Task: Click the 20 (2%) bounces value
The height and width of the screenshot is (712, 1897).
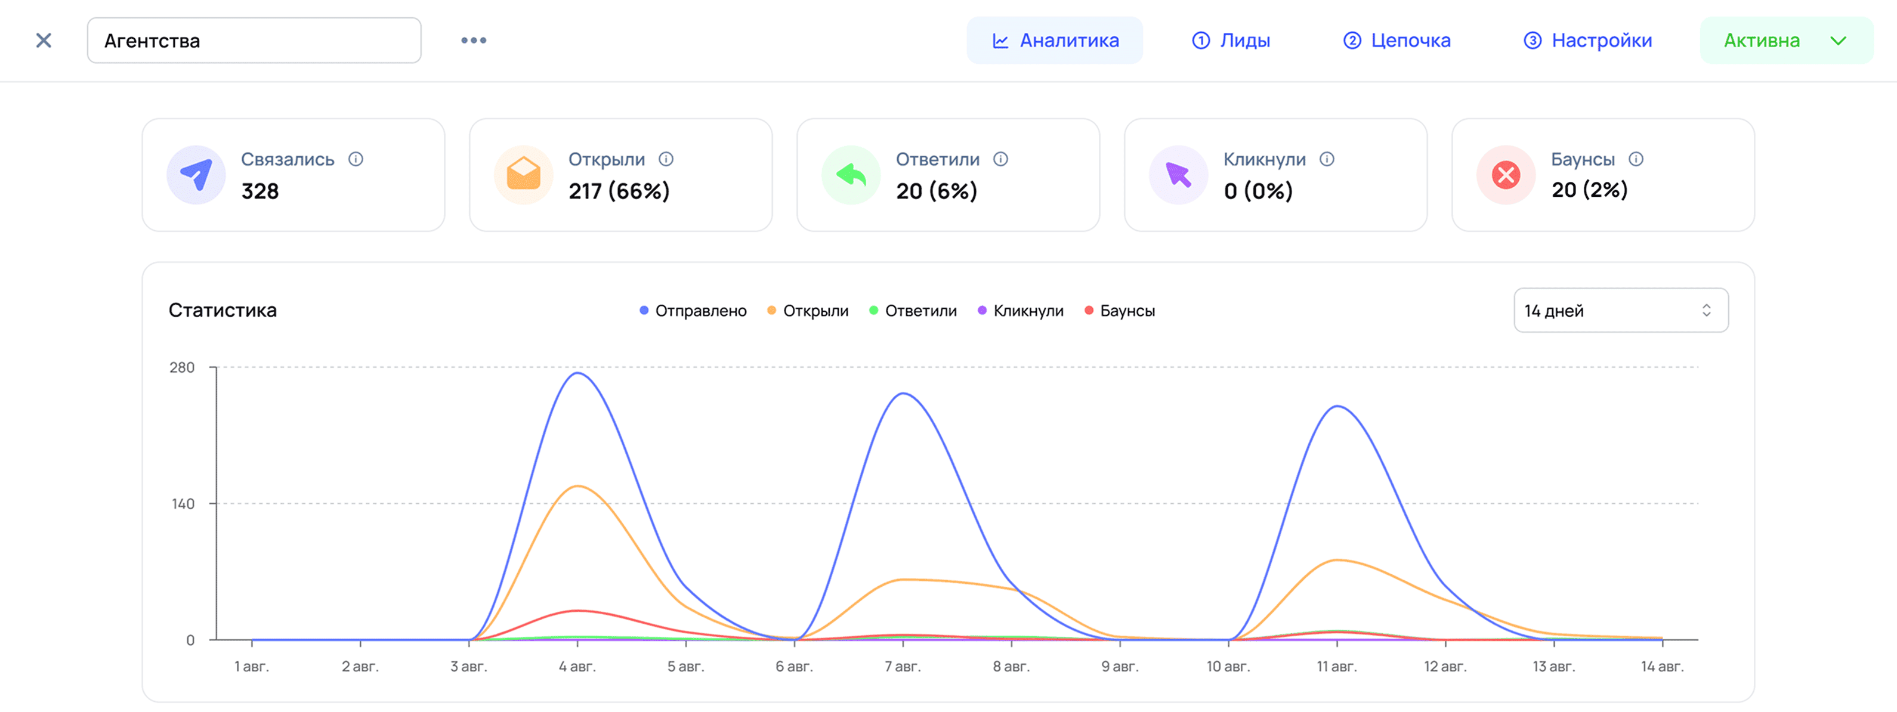Action: [x=1589, y=190]
